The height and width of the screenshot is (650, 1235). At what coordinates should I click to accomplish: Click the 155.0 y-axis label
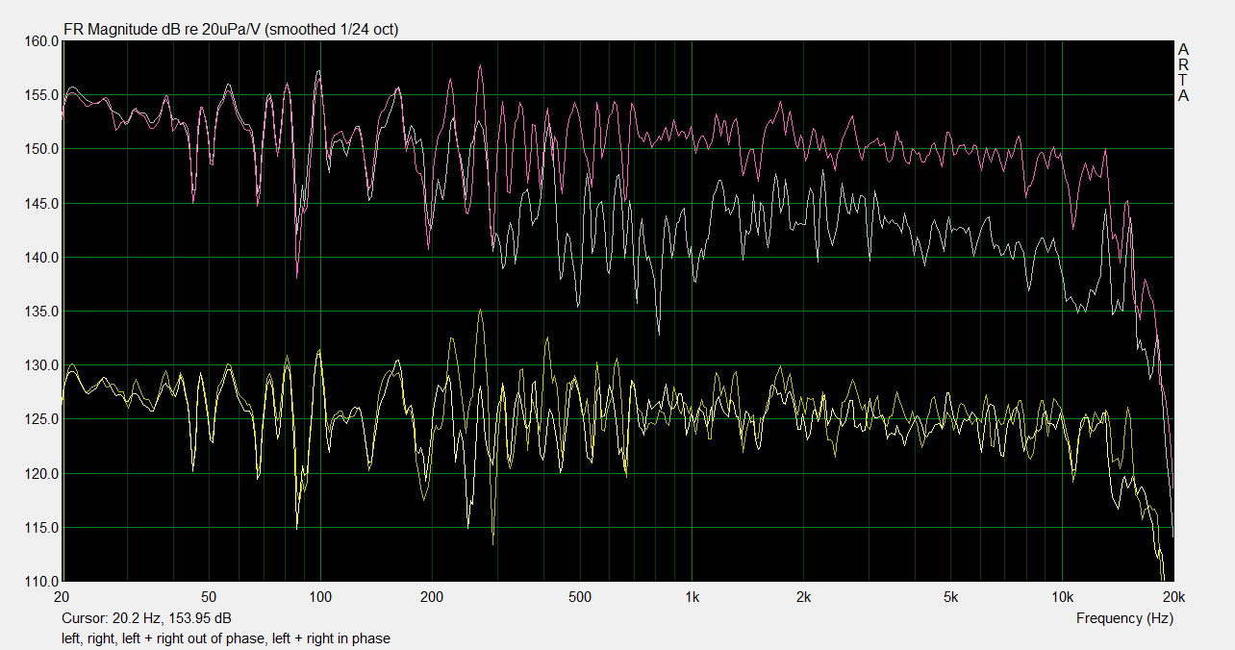pos(39,95)
